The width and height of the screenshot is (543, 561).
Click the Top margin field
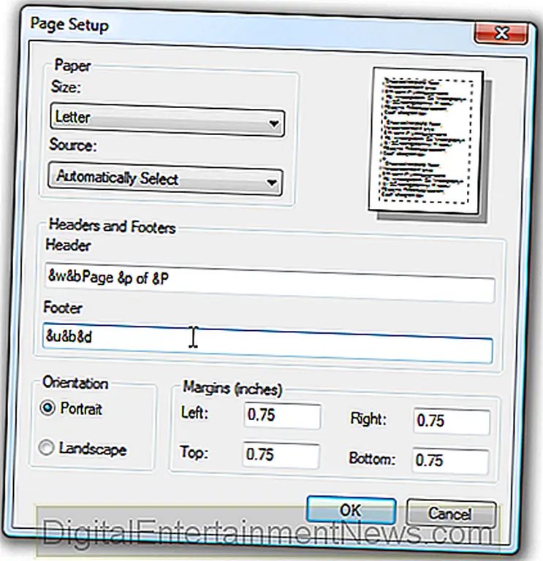coord(281,455)
